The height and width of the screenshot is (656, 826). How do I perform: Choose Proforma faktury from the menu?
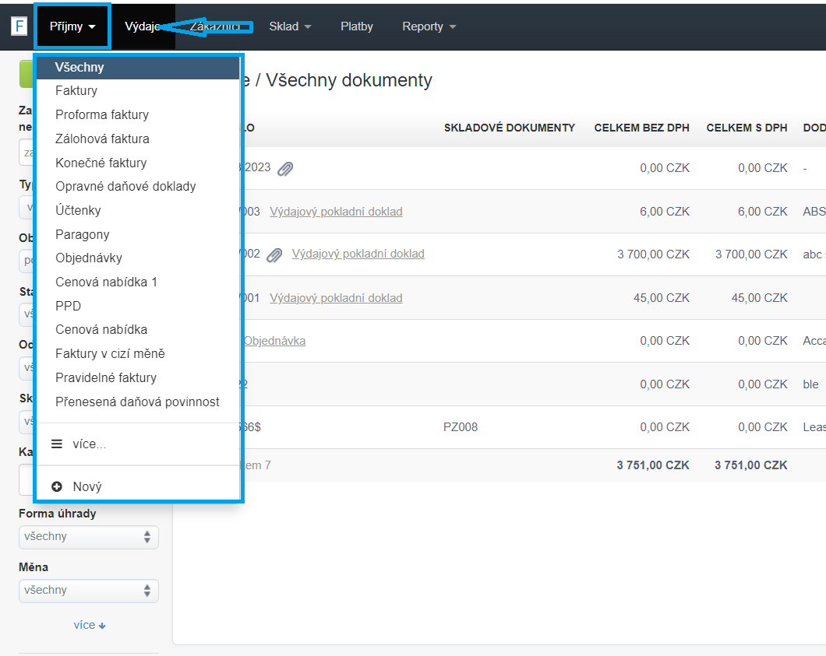(102, 115)
